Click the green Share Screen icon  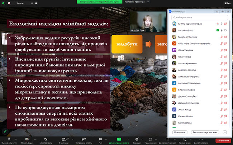click(119, 139)
